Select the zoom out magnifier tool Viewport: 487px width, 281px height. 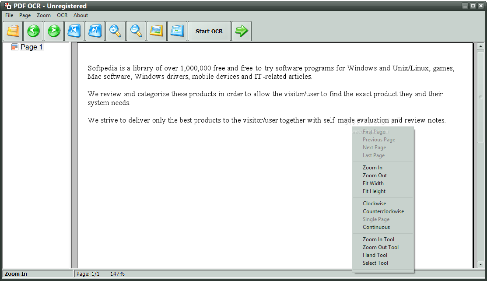[x=136, y=31]
